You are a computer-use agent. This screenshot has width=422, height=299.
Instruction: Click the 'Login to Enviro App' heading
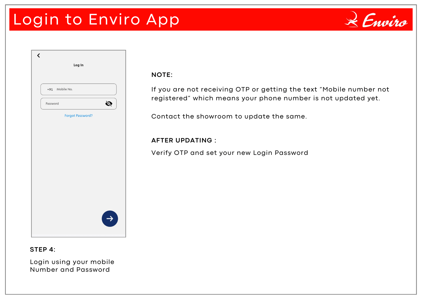[96, 20]
